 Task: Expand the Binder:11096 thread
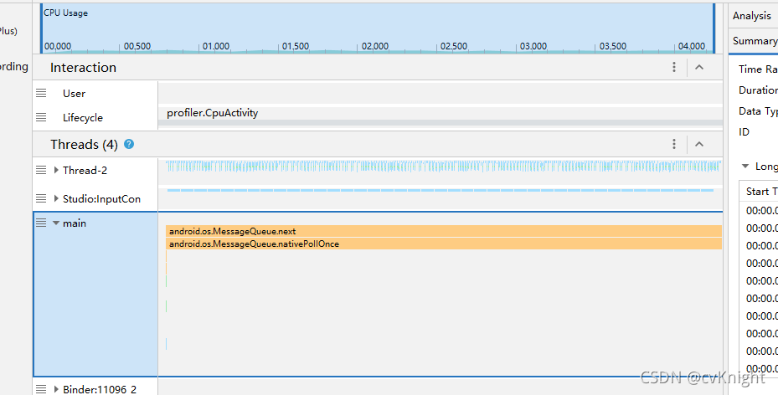[x=56, y=389]
